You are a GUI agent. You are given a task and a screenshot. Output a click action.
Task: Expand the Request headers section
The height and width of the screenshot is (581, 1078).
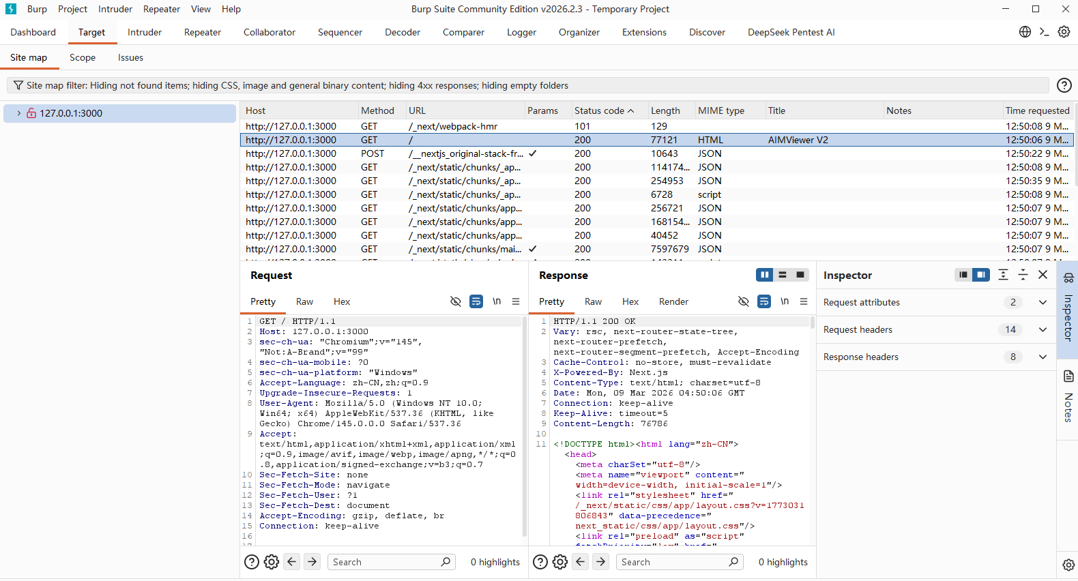point(1043,329)
